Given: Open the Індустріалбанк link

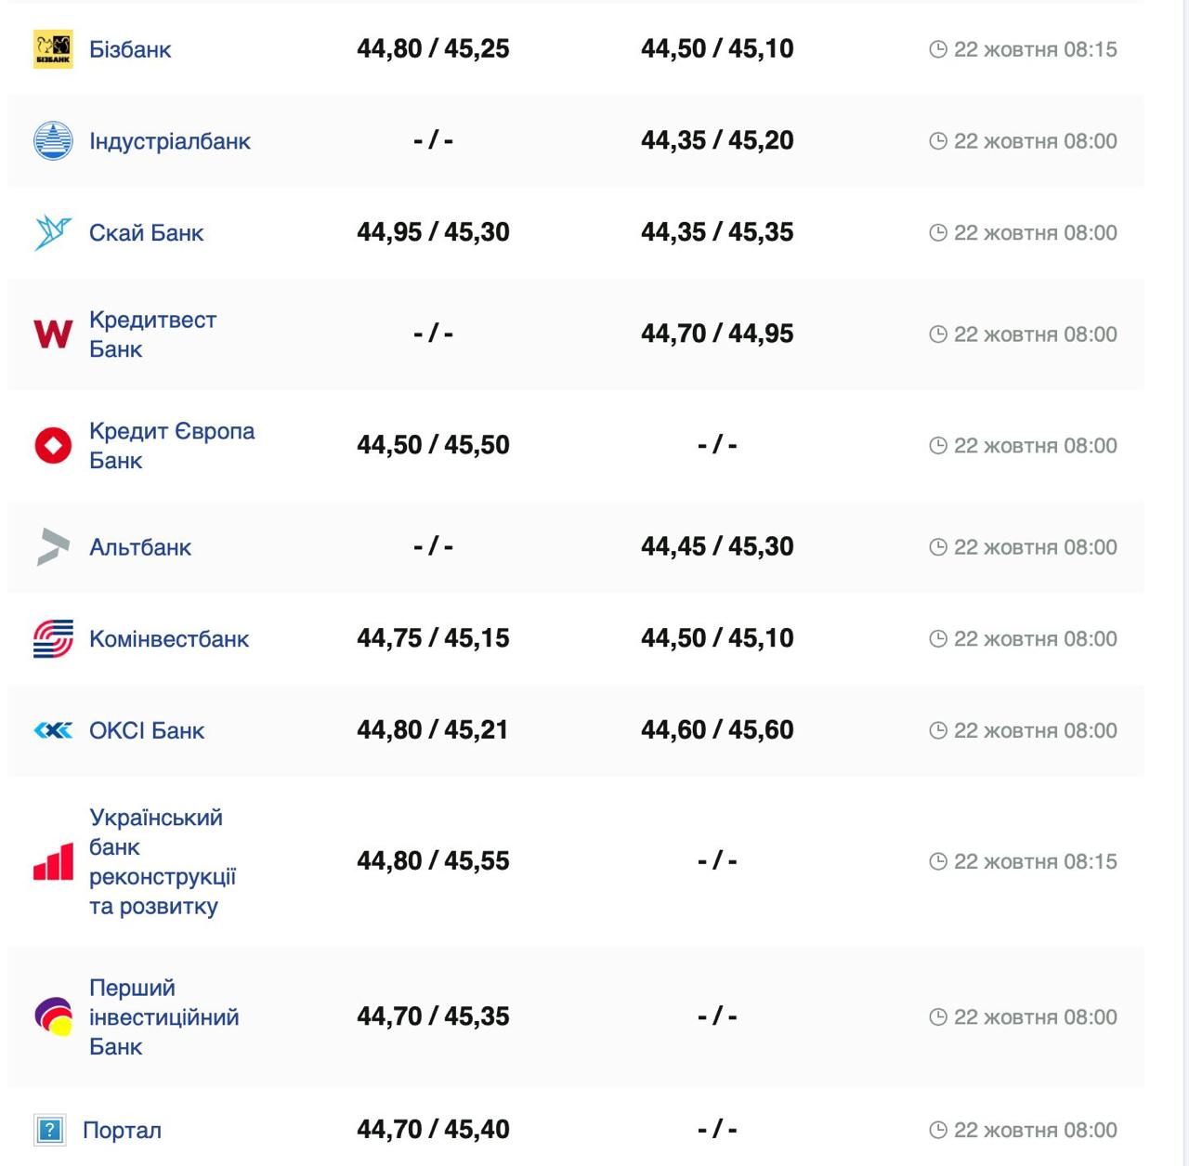Looking at the screenshot, I should pyautogui.click(x=170, y=141).
